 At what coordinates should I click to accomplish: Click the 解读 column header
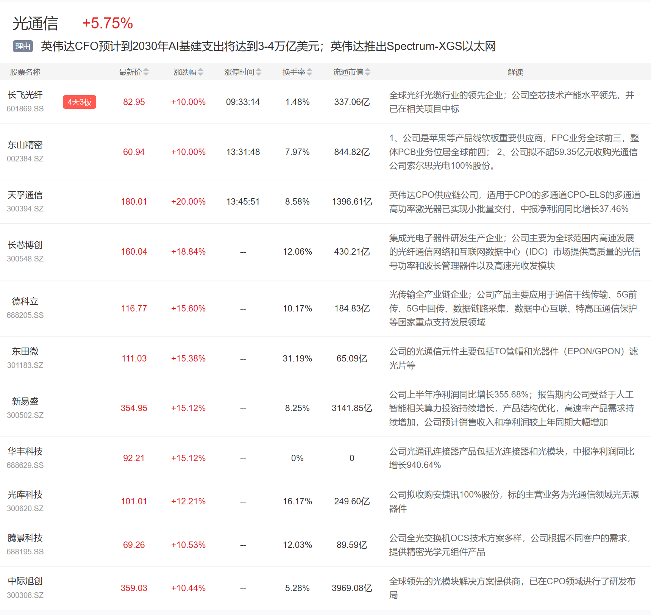pyautogui.click(x=515, y=72)
